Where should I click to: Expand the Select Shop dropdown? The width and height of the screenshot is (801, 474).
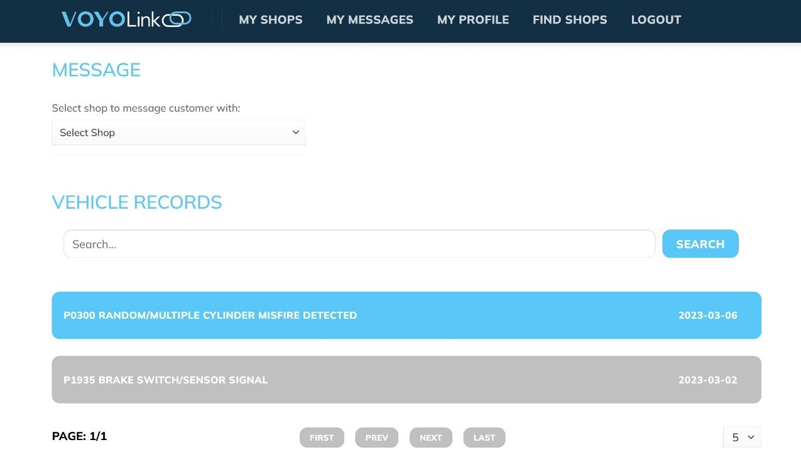pyautogui.click(x=178, y=133)
